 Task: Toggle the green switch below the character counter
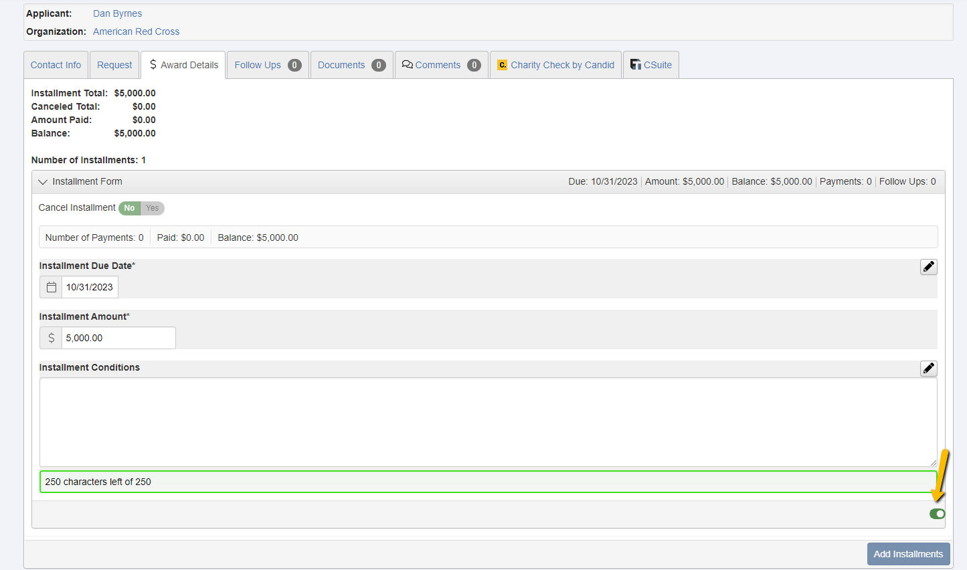[937, 514]
